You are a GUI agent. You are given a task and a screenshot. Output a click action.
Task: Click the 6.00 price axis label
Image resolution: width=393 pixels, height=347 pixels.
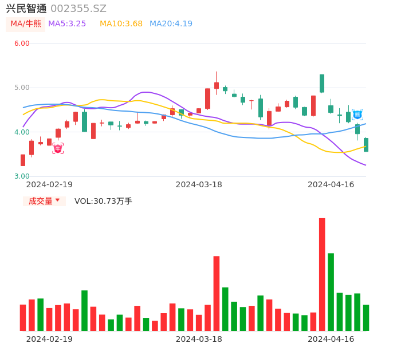coord(22,44)
